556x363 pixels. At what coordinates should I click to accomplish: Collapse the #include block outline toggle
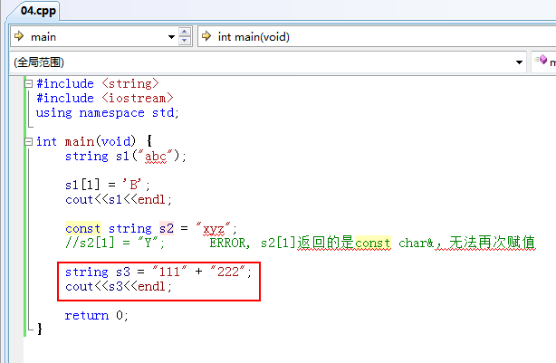coord(28,83)
